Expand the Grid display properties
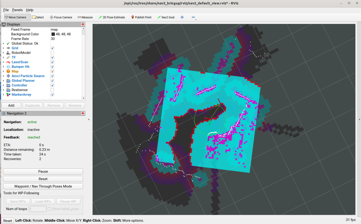The height and width of the screenshot is (224, 361). 3,48
